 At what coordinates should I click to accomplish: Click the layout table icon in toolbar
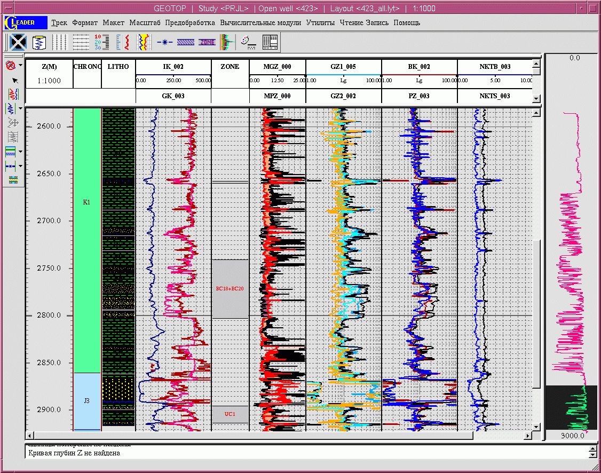tap(270, 42)
